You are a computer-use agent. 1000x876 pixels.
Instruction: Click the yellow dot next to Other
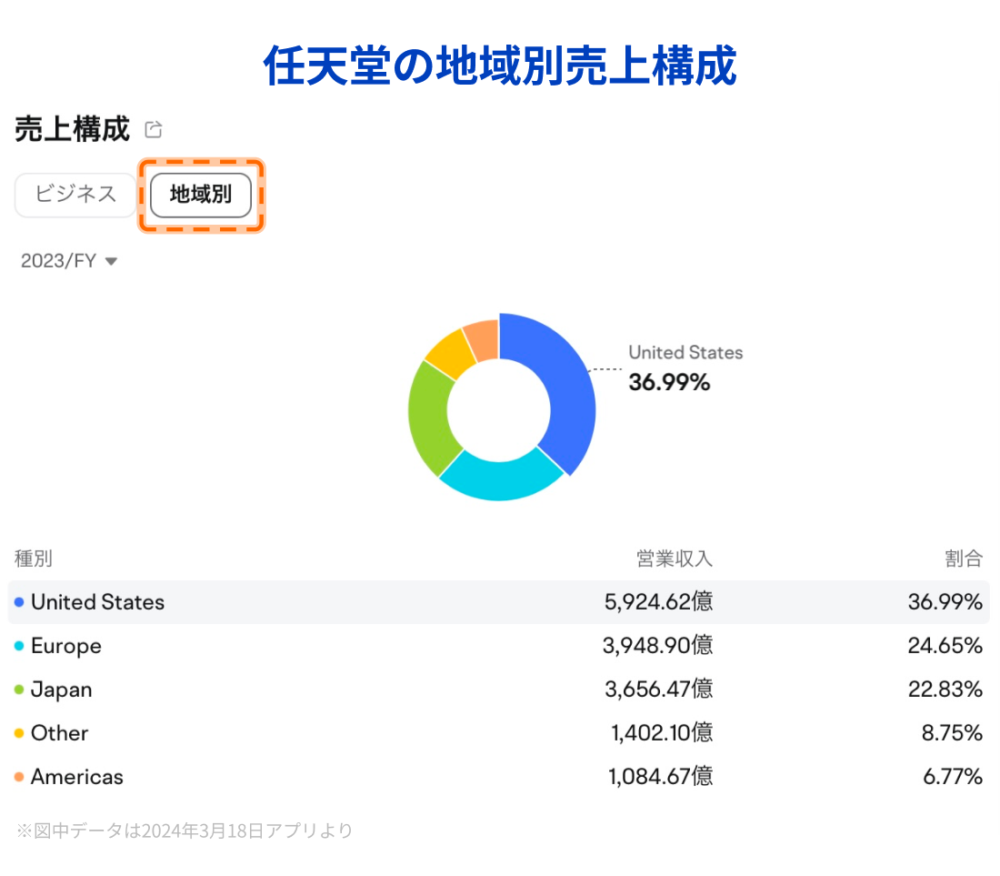[19, 733]
